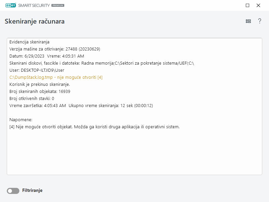Open the list view icon near the help icon
The height and width of the screenshot is (202, 269).
click(x=248, y=21)
